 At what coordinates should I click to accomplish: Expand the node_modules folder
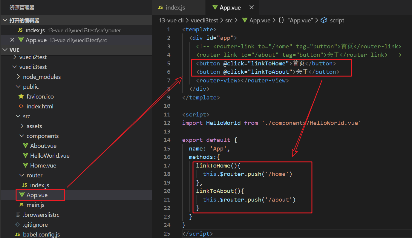tap(19, 77)
